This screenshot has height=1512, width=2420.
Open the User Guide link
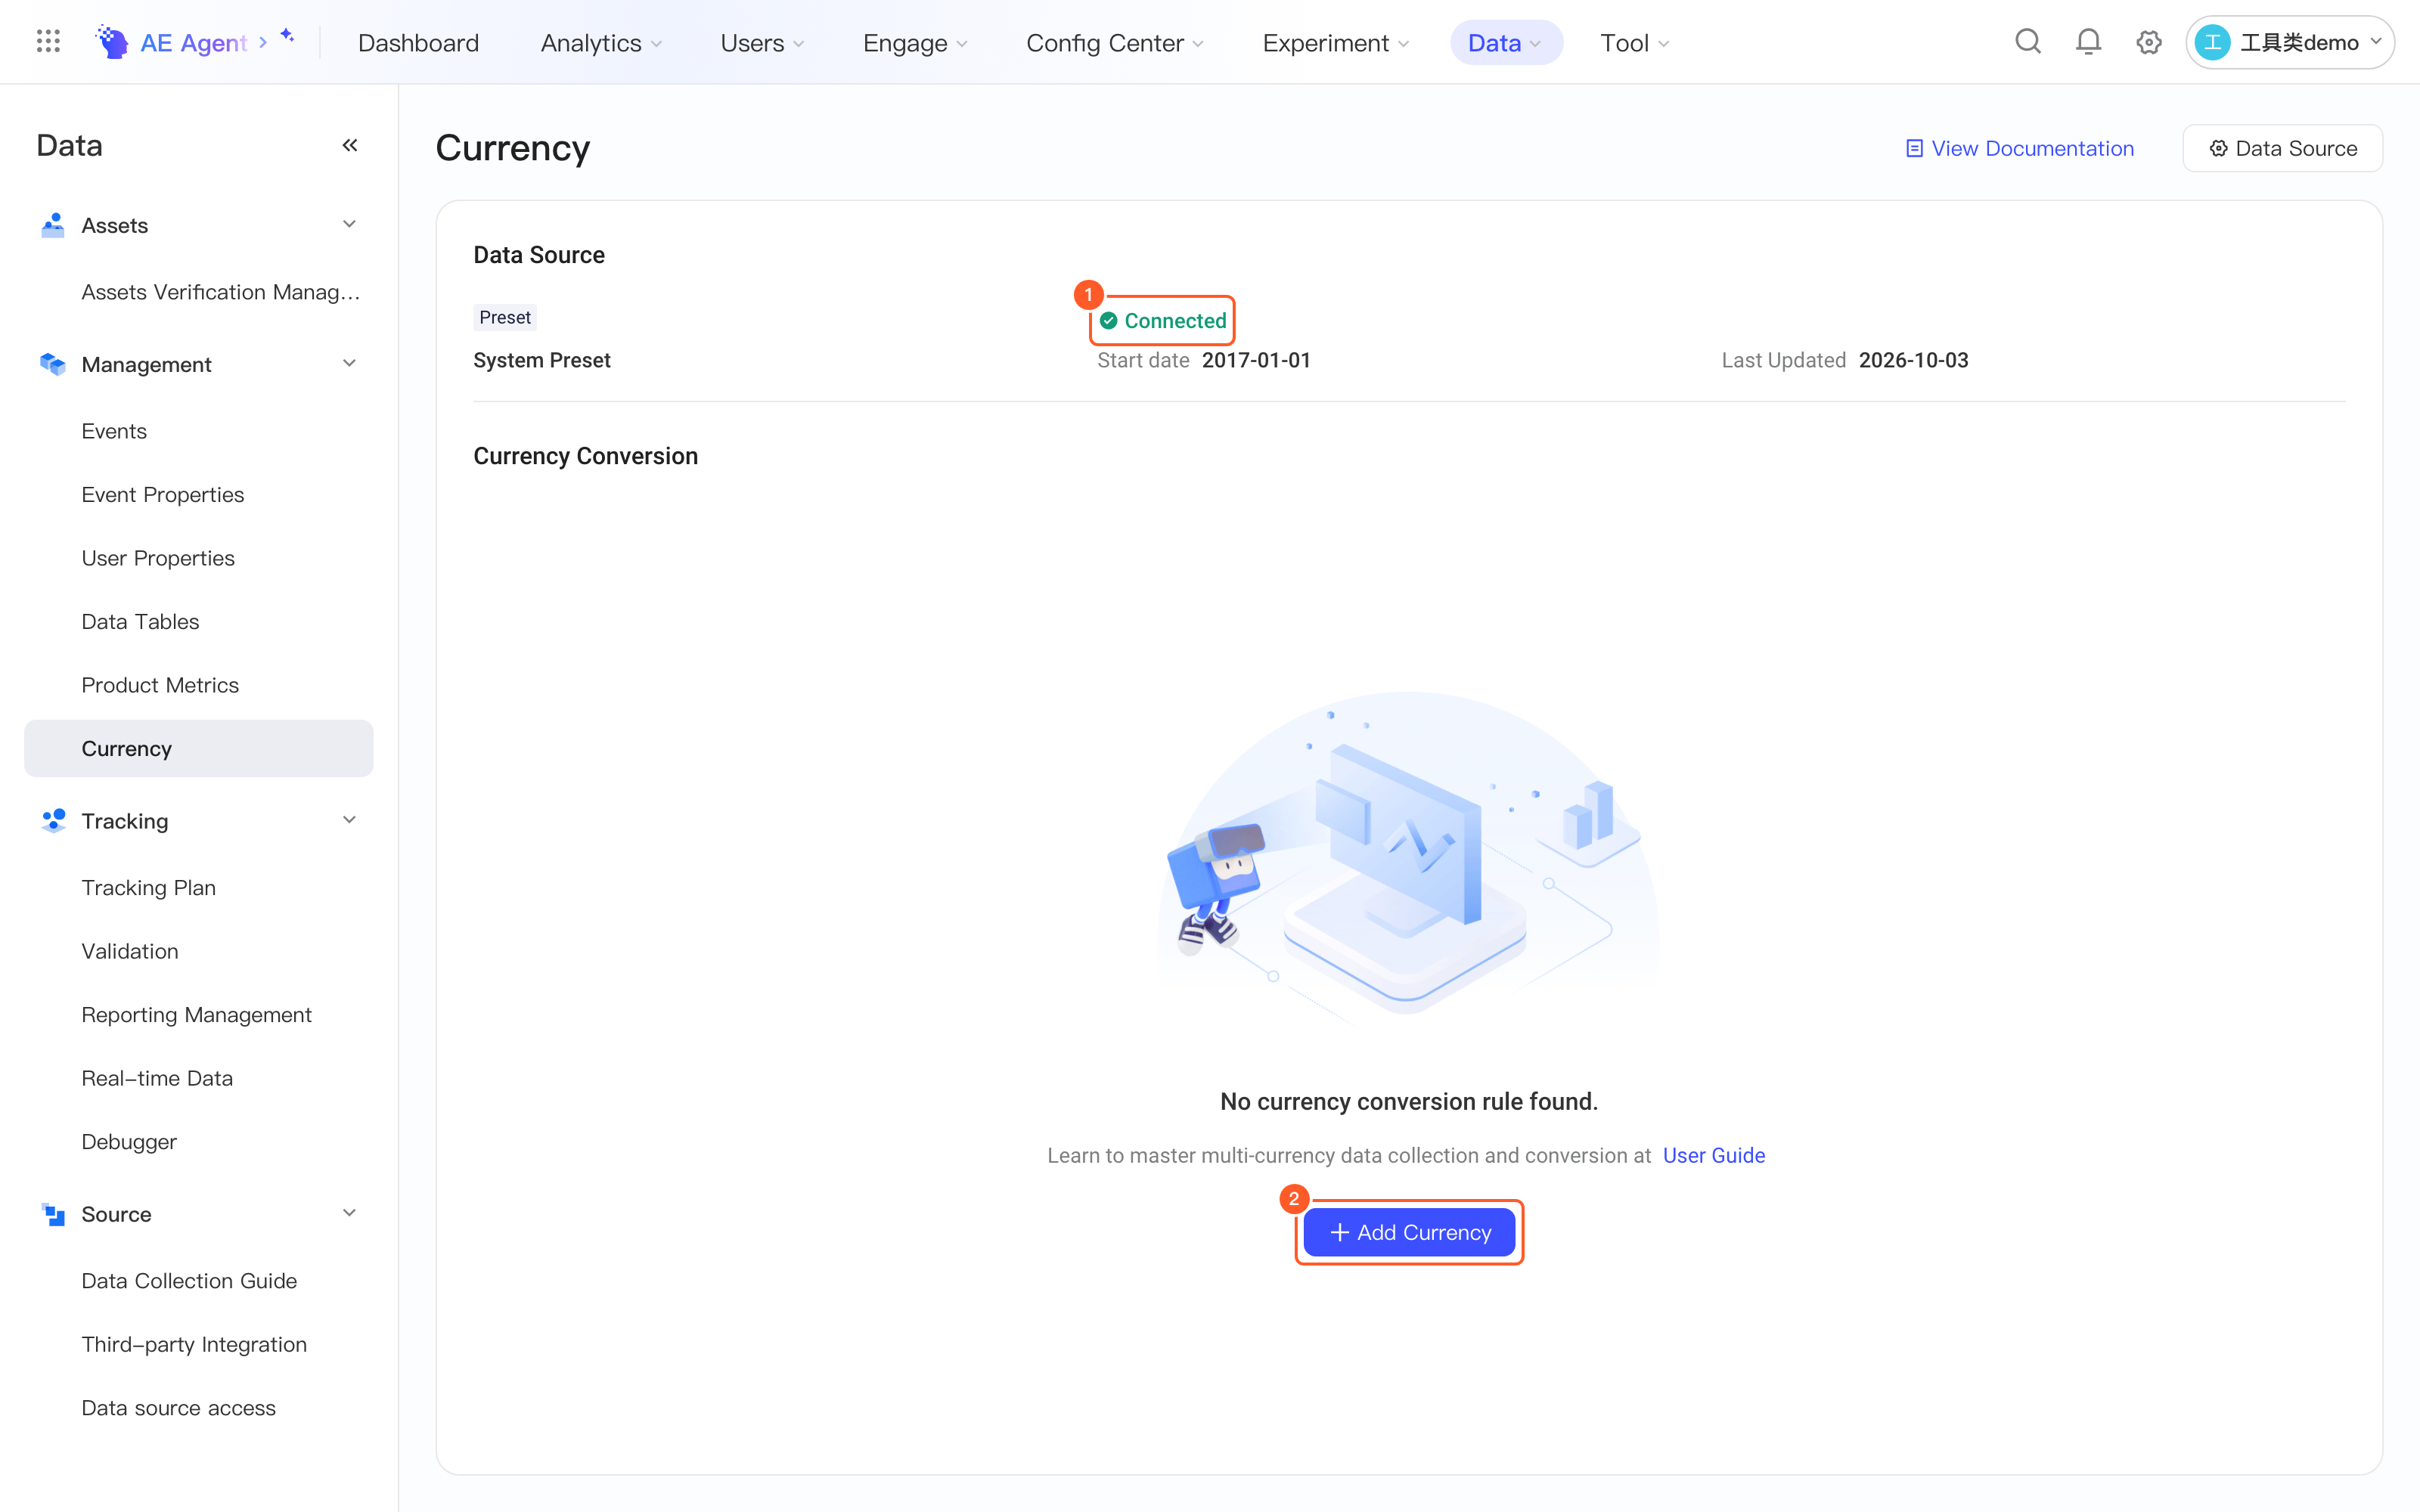point(1713,1155)
